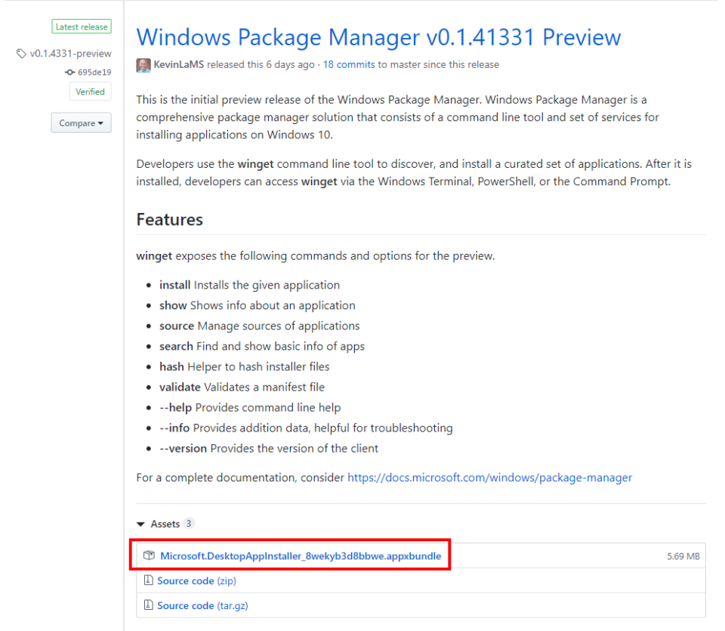This screenshot has height=631, width=725.
Task: Collapse the Assets section triangle
Action: click(140, 523)
